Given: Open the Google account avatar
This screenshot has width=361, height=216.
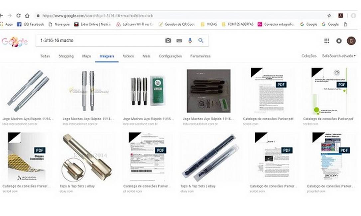Looking at the screenshot, I should 351,41.
